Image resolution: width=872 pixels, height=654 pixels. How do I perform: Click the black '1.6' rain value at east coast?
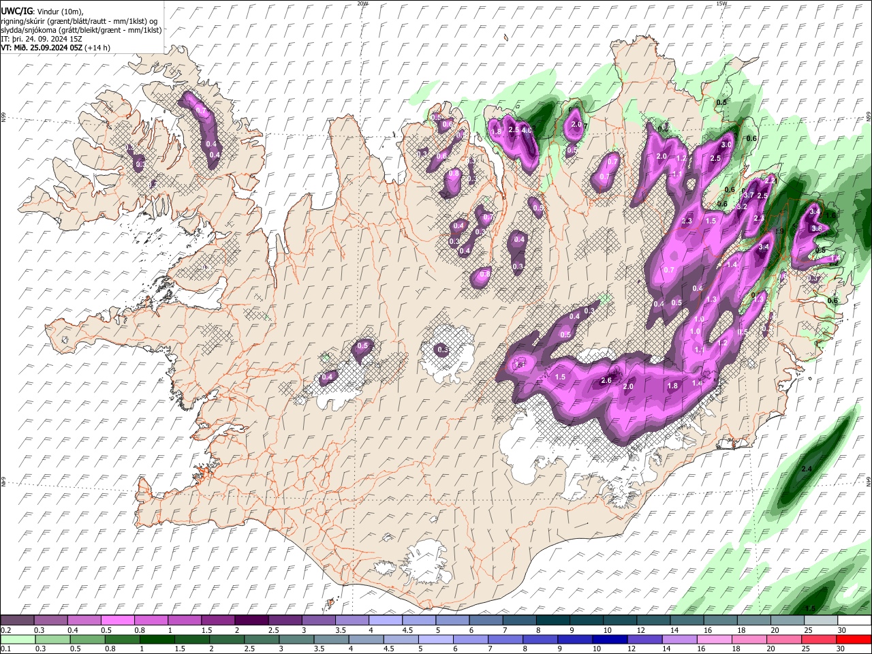tap(830, 215)
